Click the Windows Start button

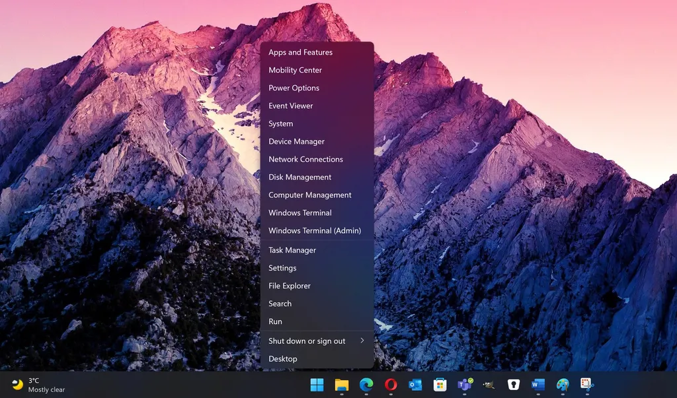click(x=317, y=385)
